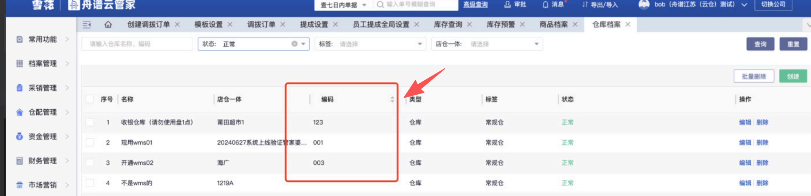The image size is (811, 196).
Task: Expand 仓配管理 in the left sidebar
Action: click(42, 112)
